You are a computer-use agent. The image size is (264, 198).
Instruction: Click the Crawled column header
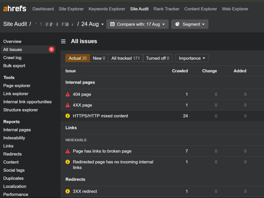click(180, 71)
